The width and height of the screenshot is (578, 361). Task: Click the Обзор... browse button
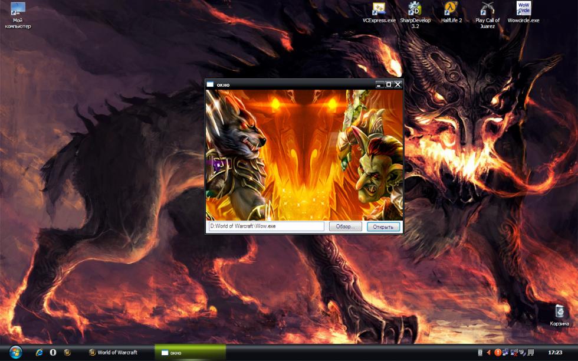[x=346, y=227]
